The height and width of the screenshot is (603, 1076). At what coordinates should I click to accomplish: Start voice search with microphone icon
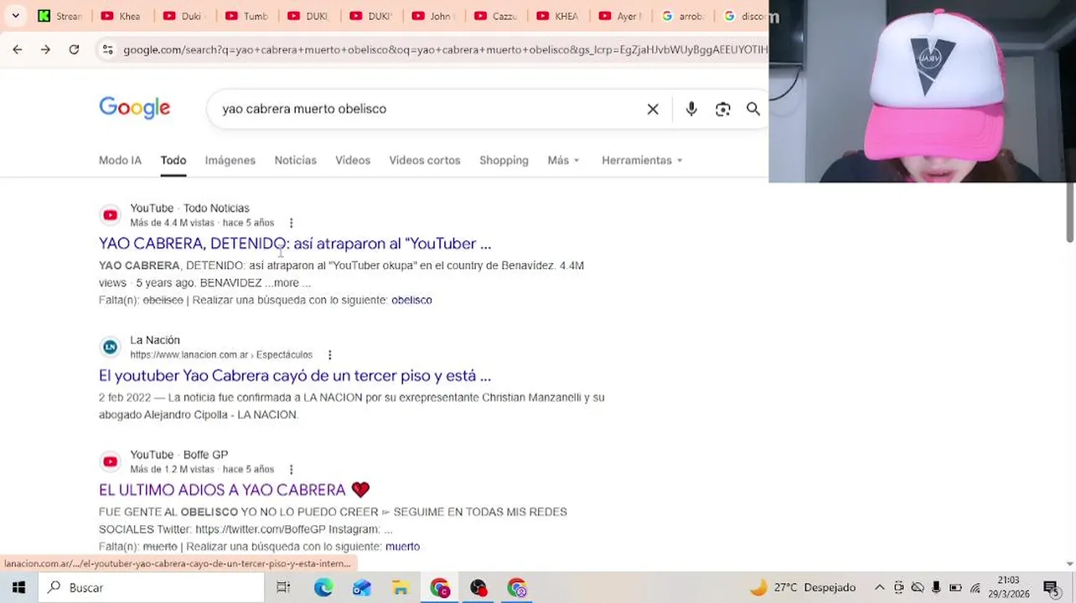(691, 109)
